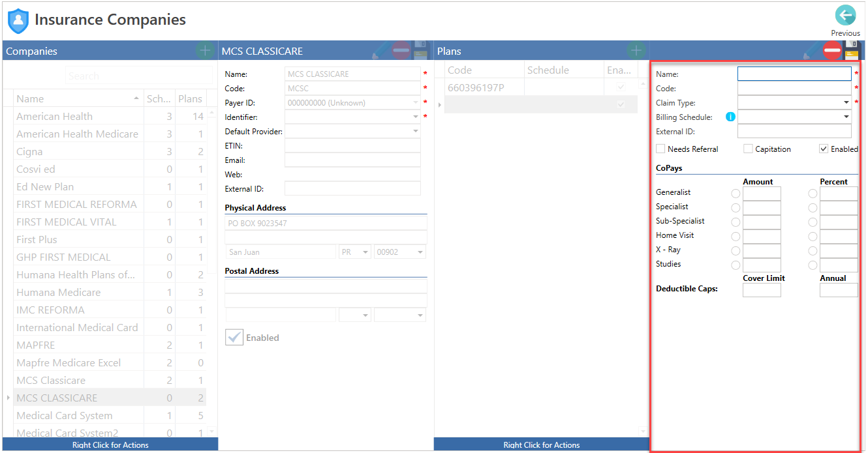Screen dimensions: 868x453
Task: Select the Specialist Amount radio button
Action: pyautogui.click(x=736, y=208)
